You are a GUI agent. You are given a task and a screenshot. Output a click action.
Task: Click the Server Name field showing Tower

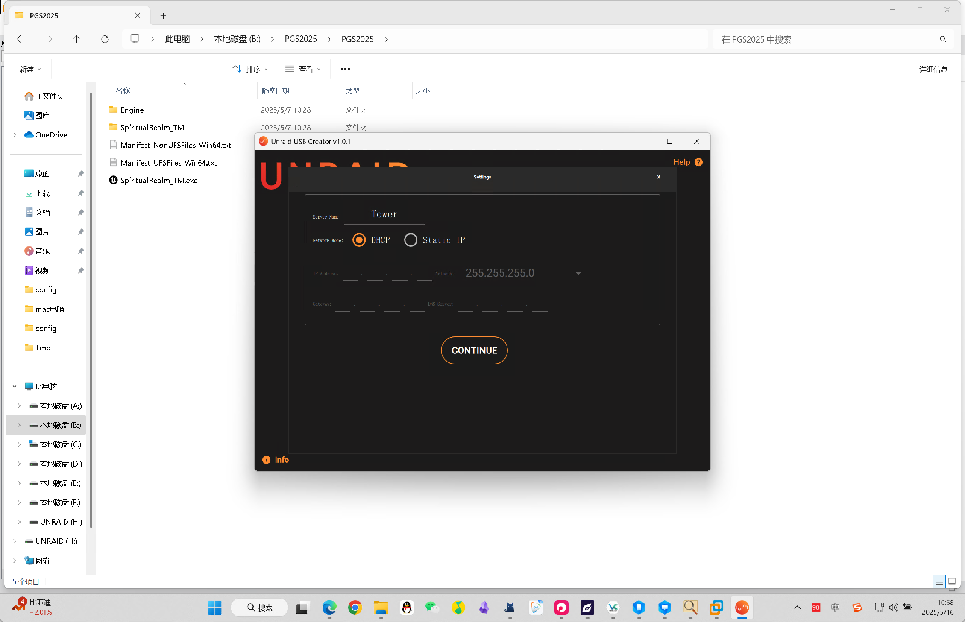[384, 214]
